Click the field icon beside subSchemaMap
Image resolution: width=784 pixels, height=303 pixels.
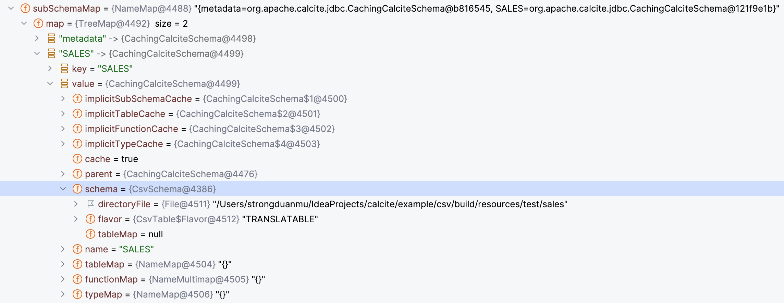pyautogui.click(x=25, y=9)
